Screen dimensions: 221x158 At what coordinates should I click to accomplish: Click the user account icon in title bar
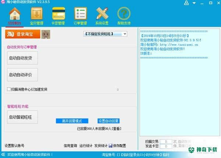pos(186,3)
